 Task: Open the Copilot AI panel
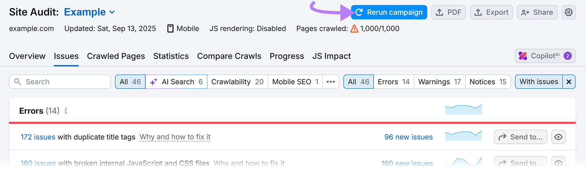click(x=545, y=56)
